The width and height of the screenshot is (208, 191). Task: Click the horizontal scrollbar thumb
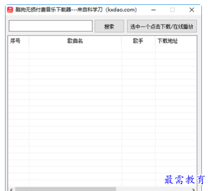tap(66, 189)
